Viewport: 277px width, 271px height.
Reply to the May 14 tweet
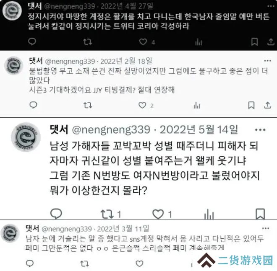coord(56,214)
